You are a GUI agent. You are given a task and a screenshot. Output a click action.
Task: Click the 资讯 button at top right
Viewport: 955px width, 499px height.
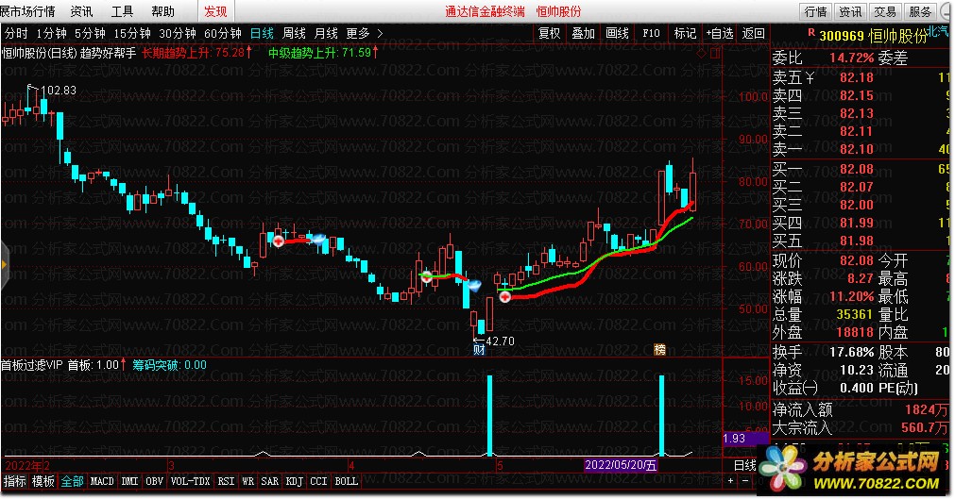pos(850,11)
